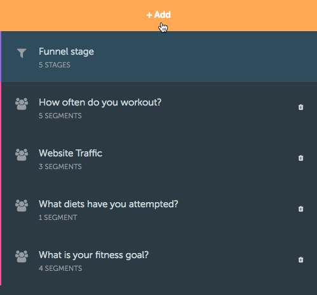Image resolution: width=317 pixels, height=295 pixels.
Task: Delete the Website Traffic segment group
Action: [x=300, y=158]
